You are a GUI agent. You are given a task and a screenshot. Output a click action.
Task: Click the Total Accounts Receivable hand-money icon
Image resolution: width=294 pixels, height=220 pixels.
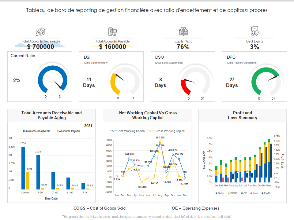pyautogui.click(x=41, y=31)
